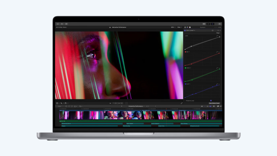
Task: Open the info inspector tab icon
Action: pyautogui.click(x=190, y=27)
